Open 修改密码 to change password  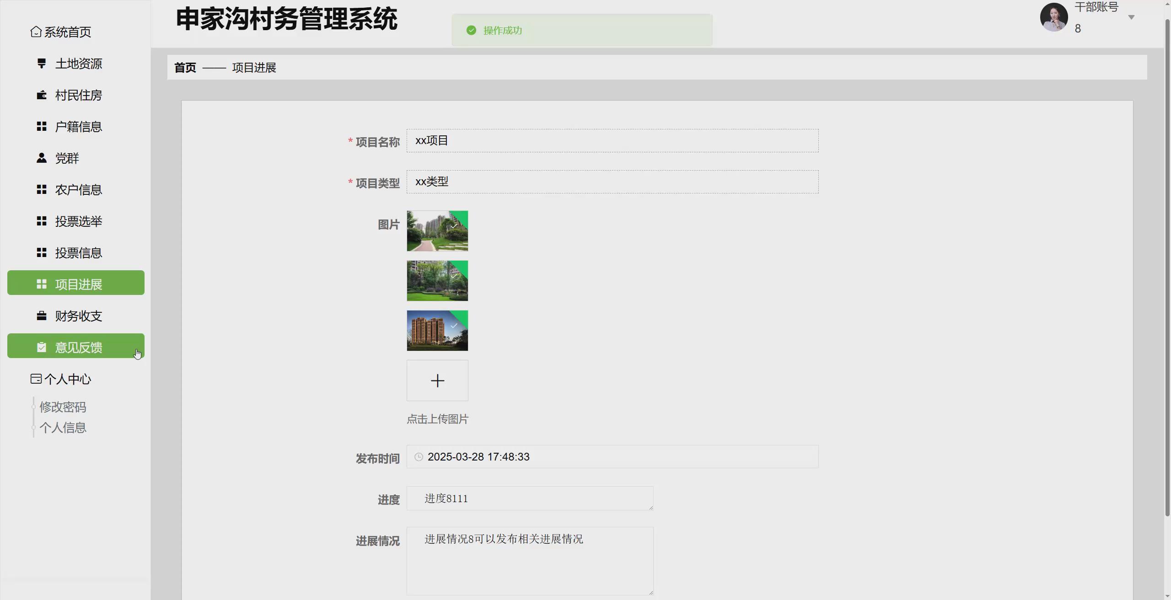[63, 407]
